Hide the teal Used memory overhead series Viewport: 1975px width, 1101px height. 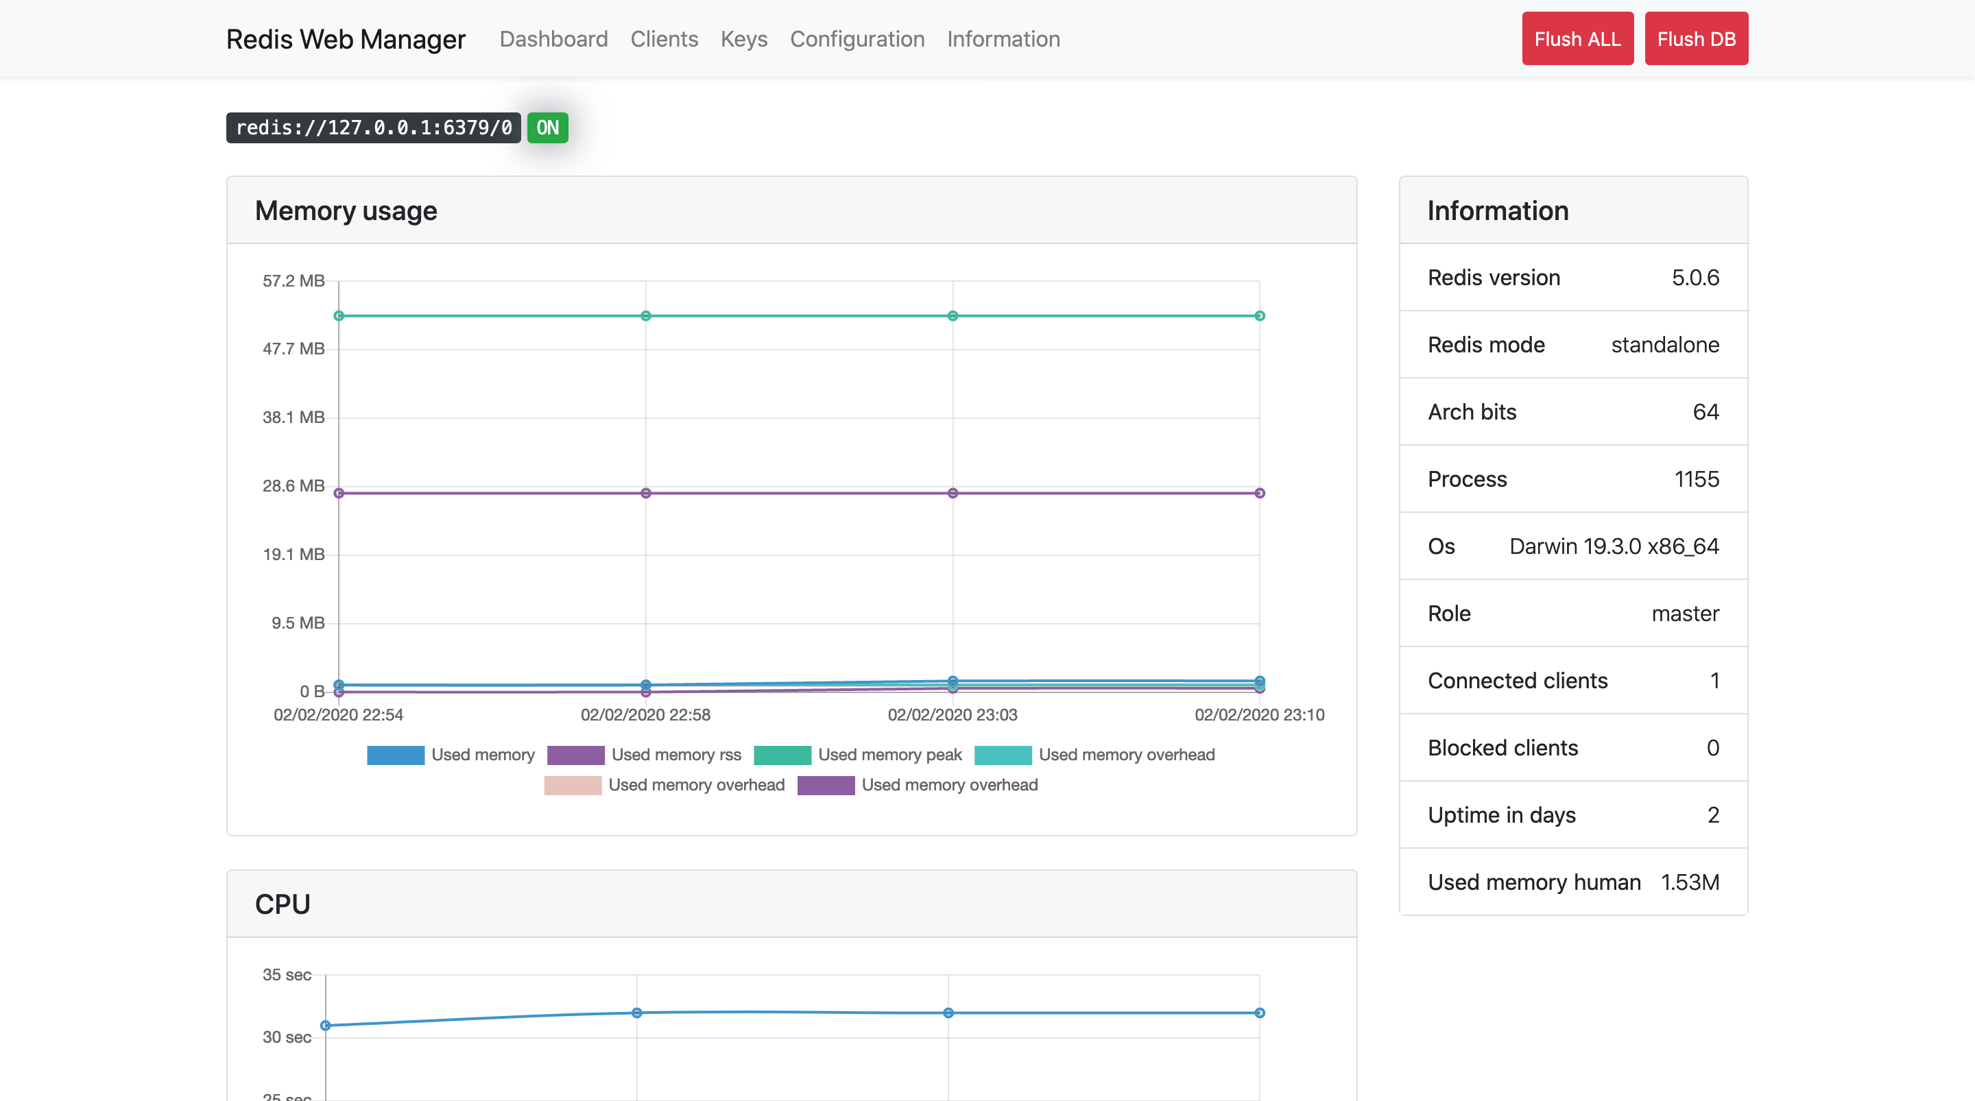click(x=1002, y=754)
